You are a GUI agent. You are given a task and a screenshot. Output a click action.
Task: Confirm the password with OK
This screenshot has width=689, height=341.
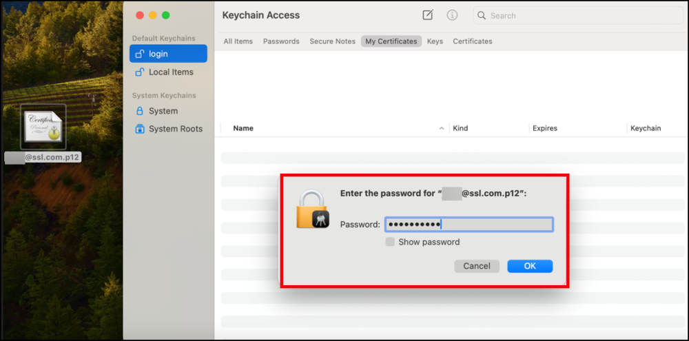click(x=530, y=266)
